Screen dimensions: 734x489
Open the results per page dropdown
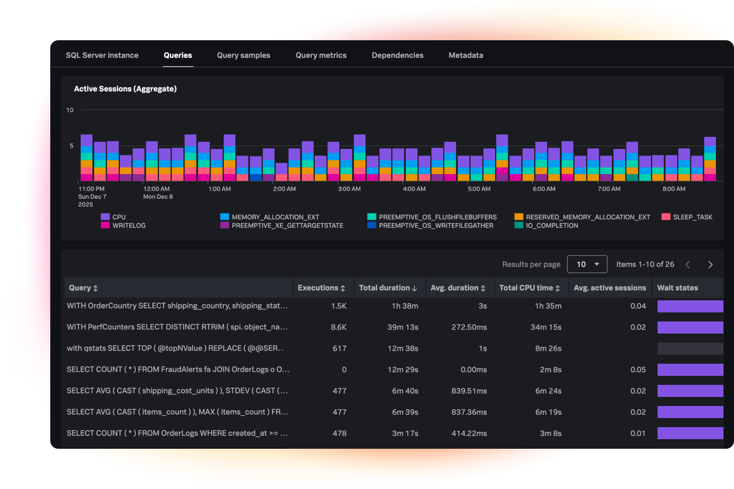click(x=587, y=264)
